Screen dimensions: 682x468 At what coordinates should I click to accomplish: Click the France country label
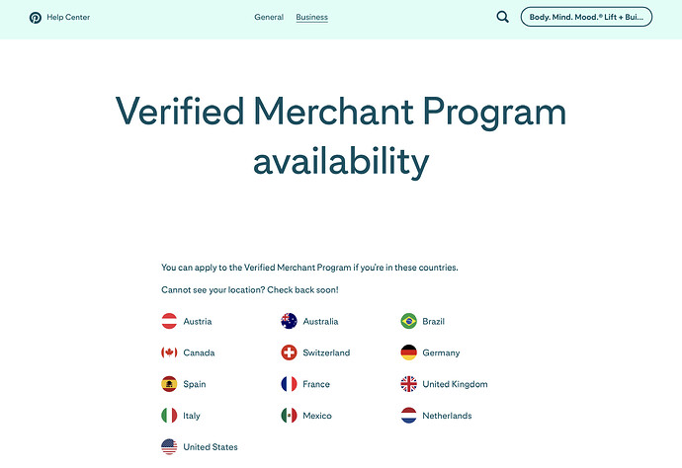(316, 384)
